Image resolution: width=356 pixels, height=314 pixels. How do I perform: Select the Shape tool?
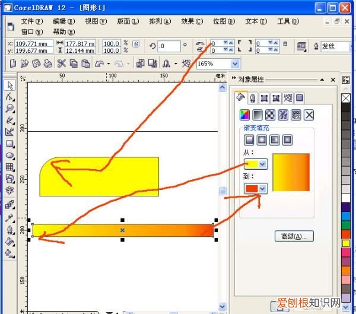[9, 97]
